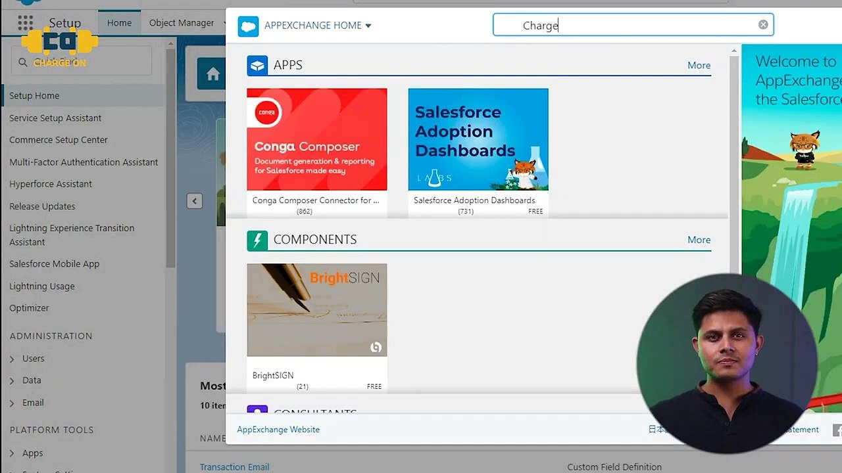
Task: Click the Apps section box icon
Action: 257,65
